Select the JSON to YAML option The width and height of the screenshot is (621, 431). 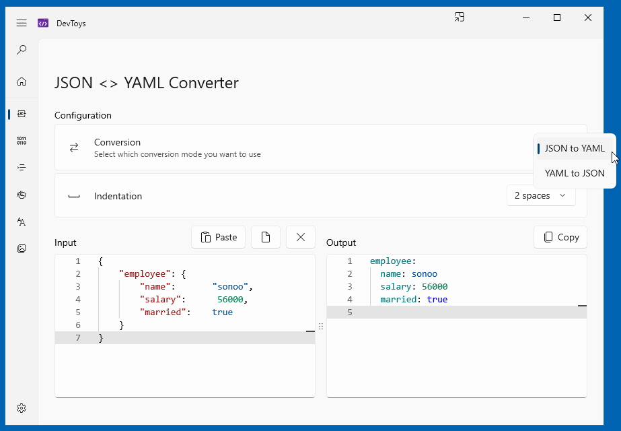click(575, 148)
